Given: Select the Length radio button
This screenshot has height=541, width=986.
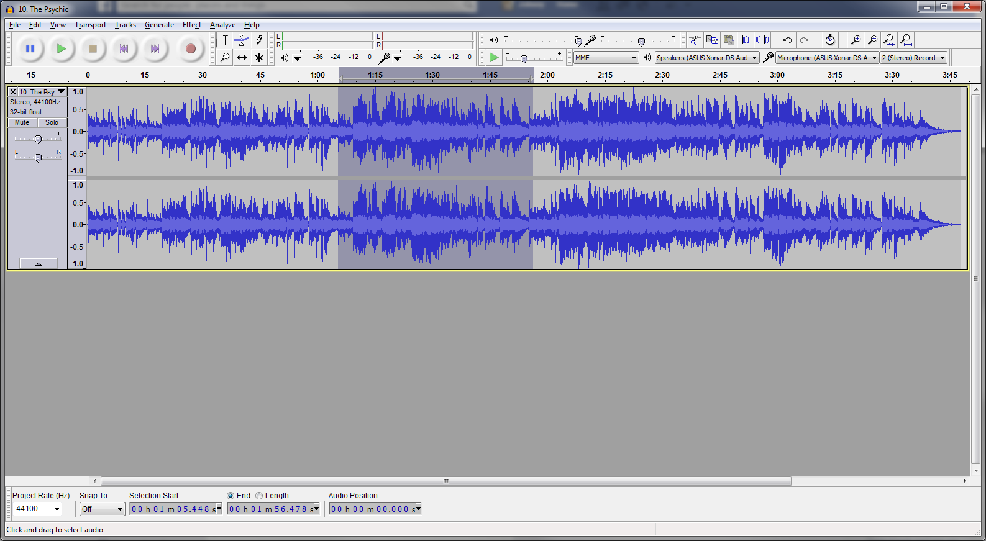Looking at the screenshot, I should (259, 496).
